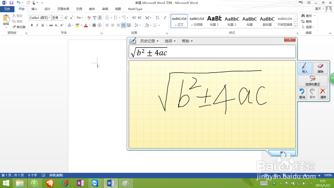
Task: Click the Undo arrow in math panel
Action: click(x=302, y=94)
